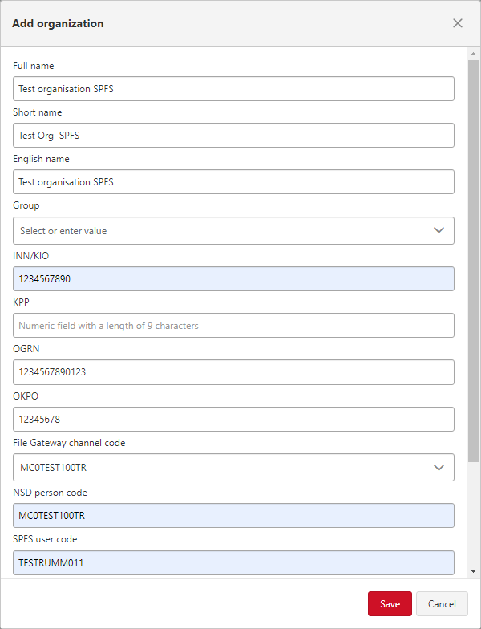Focus the Full name input field
Viewport: 481px width, 629px height.
point(234,88)
